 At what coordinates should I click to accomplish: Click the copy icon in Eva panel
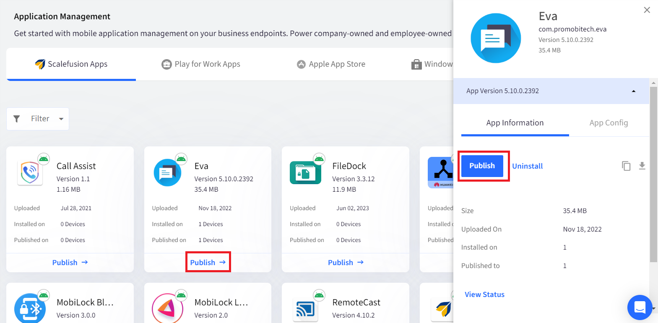[626, 166]
